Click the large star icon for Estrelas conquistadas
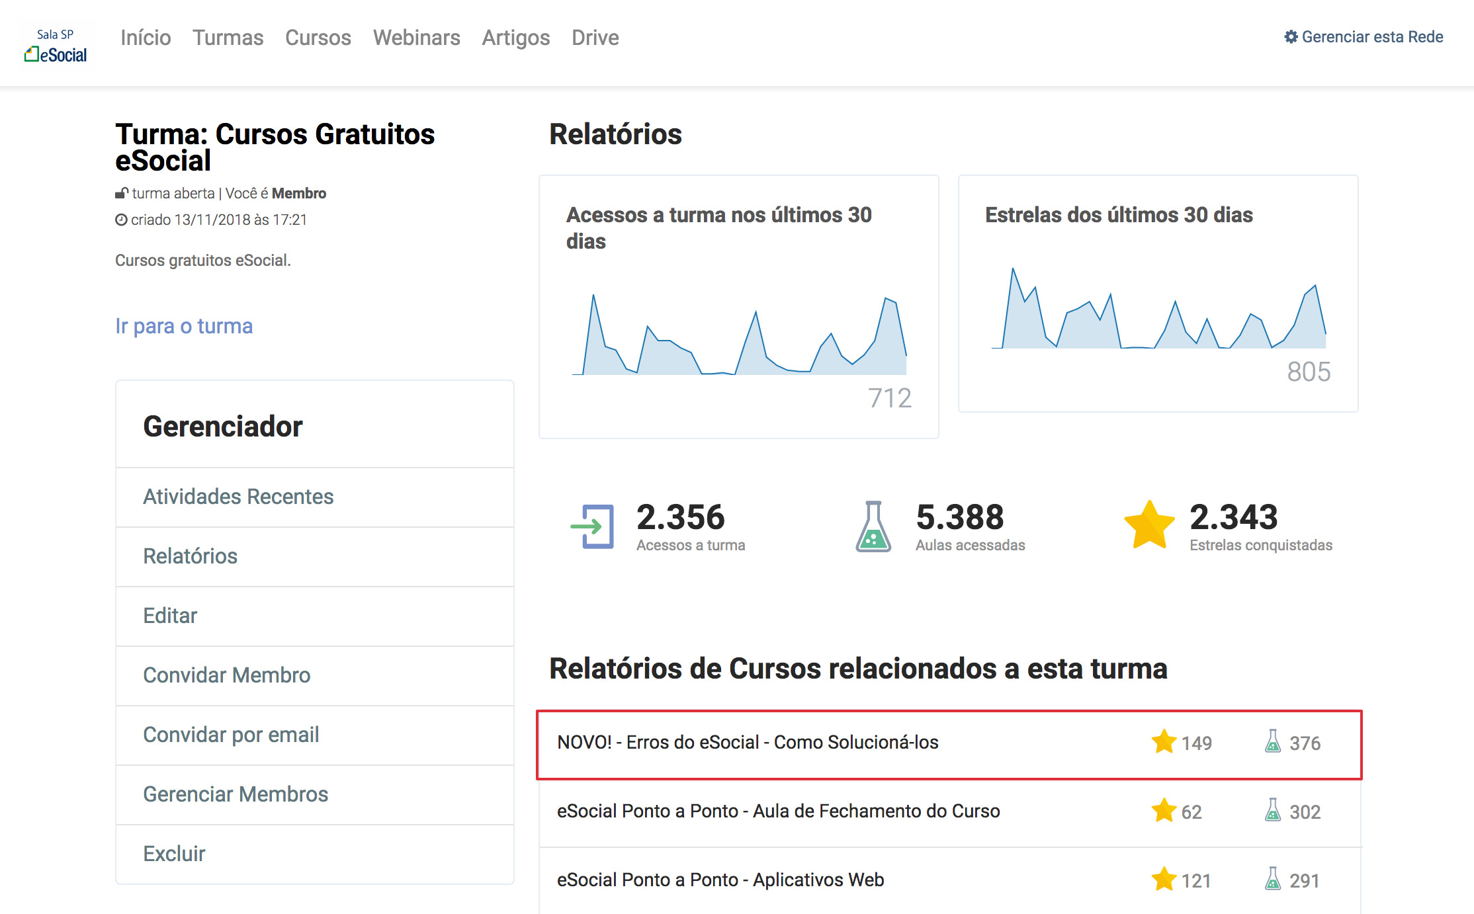This screenshot has height=914, width=1474. 1149,526
